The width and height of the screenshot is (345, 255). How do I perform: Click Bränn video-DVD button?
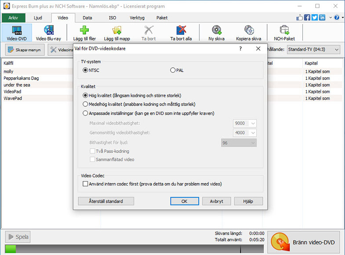(304, 242)
